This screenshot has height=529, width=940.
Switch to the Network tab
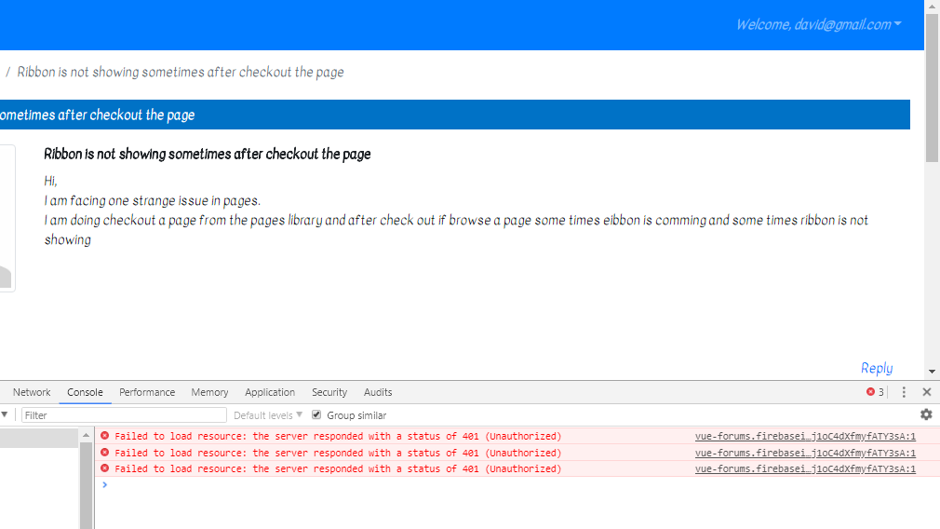tap(32, 392)
